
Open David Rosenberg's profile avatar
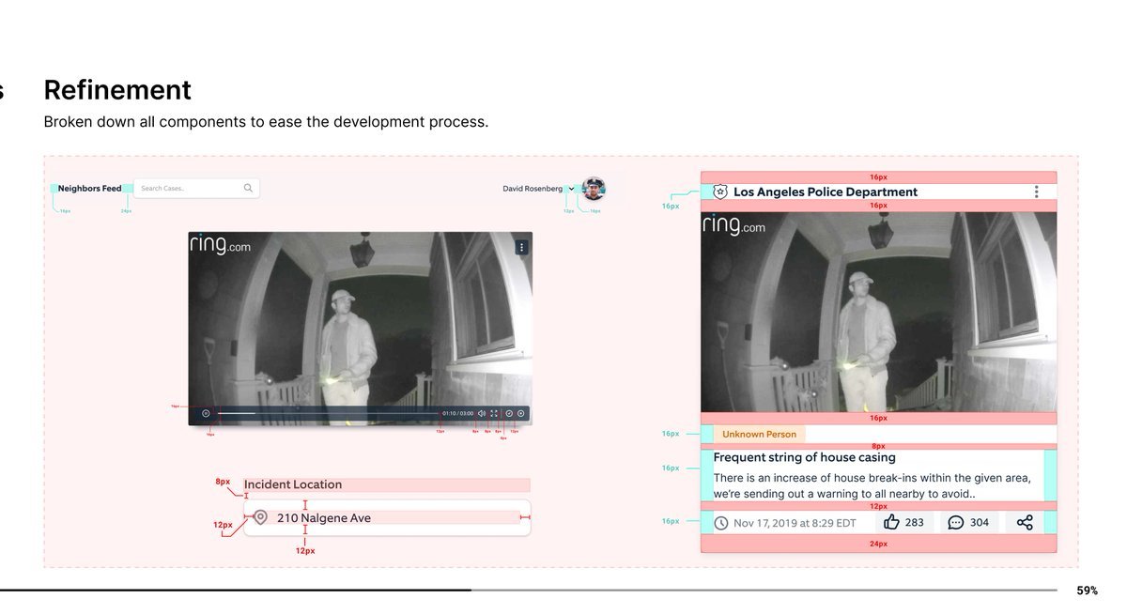[x=593, y=189]
